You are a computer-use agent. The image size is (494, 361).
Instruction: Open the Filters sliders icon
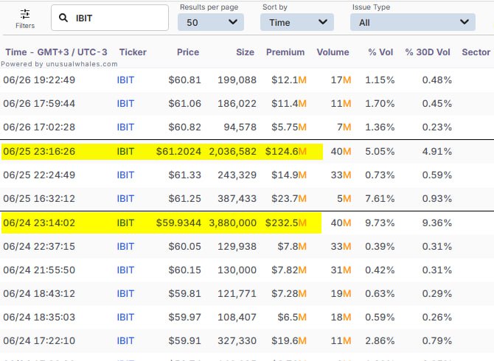click(25, 14)
